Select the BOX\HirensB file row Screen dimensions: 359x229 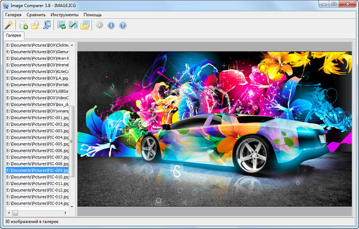pos(37,65)
